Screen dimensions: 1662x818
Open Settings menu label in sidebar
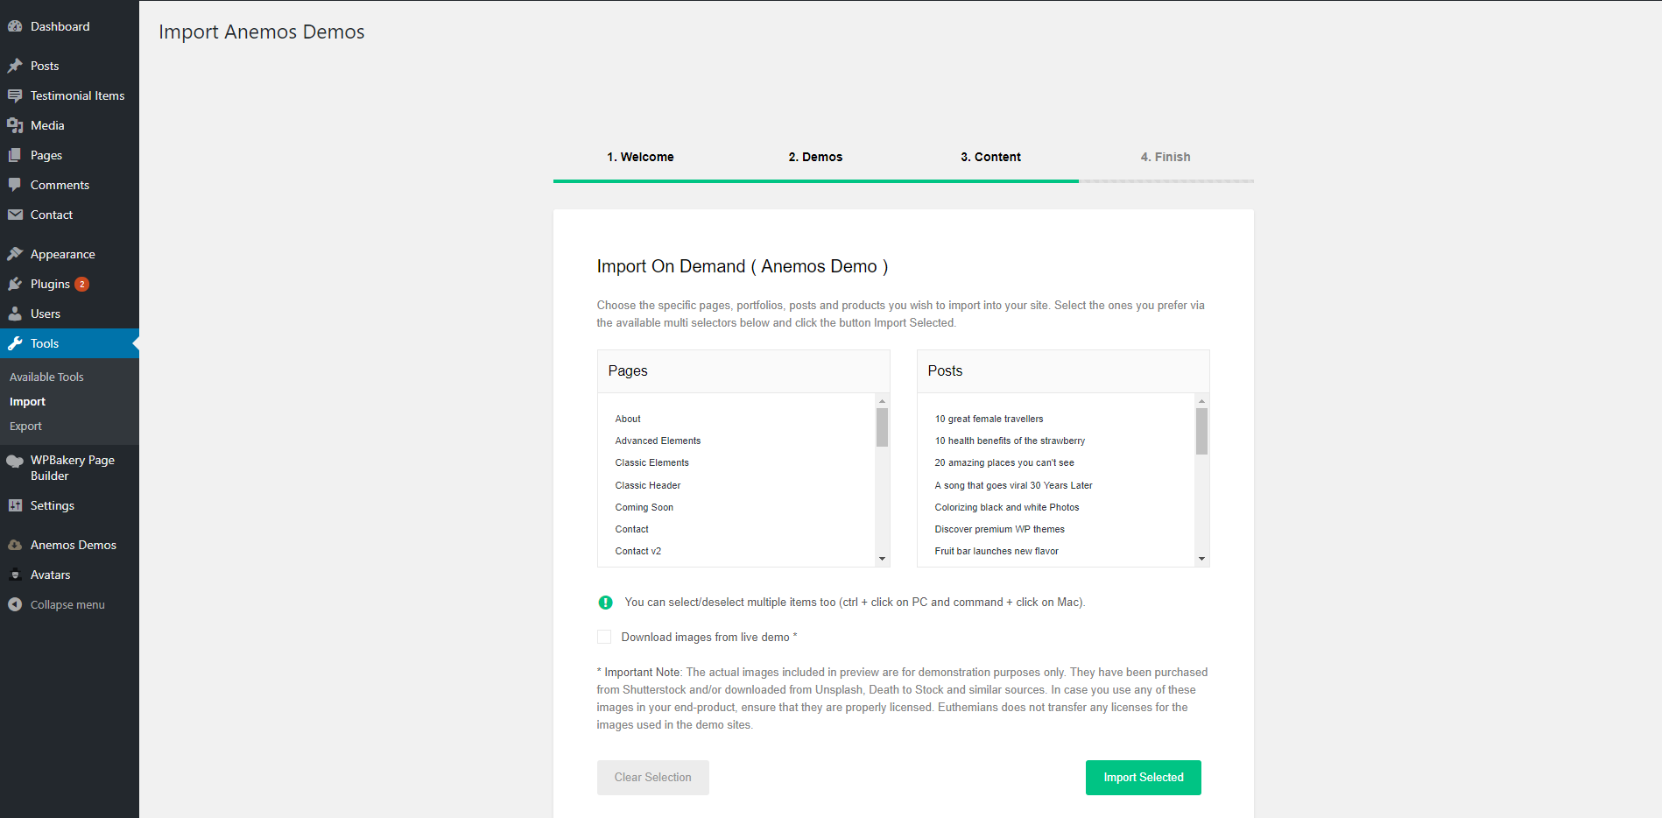coord(53,505)
